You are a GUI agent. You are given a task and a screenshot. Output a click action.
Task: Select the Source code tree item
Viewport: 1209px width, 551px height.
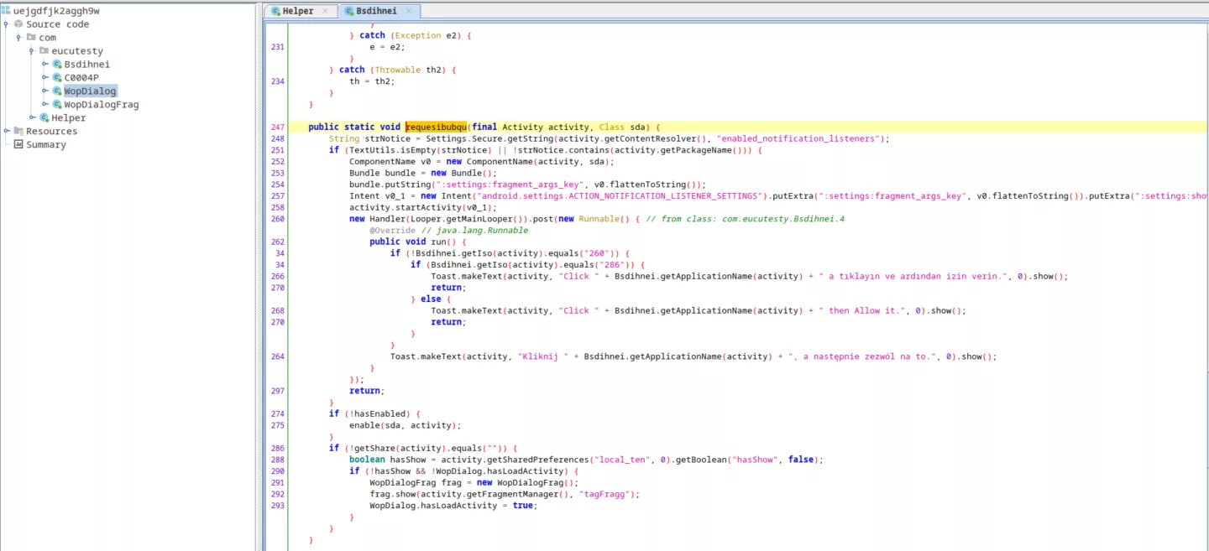57,24
